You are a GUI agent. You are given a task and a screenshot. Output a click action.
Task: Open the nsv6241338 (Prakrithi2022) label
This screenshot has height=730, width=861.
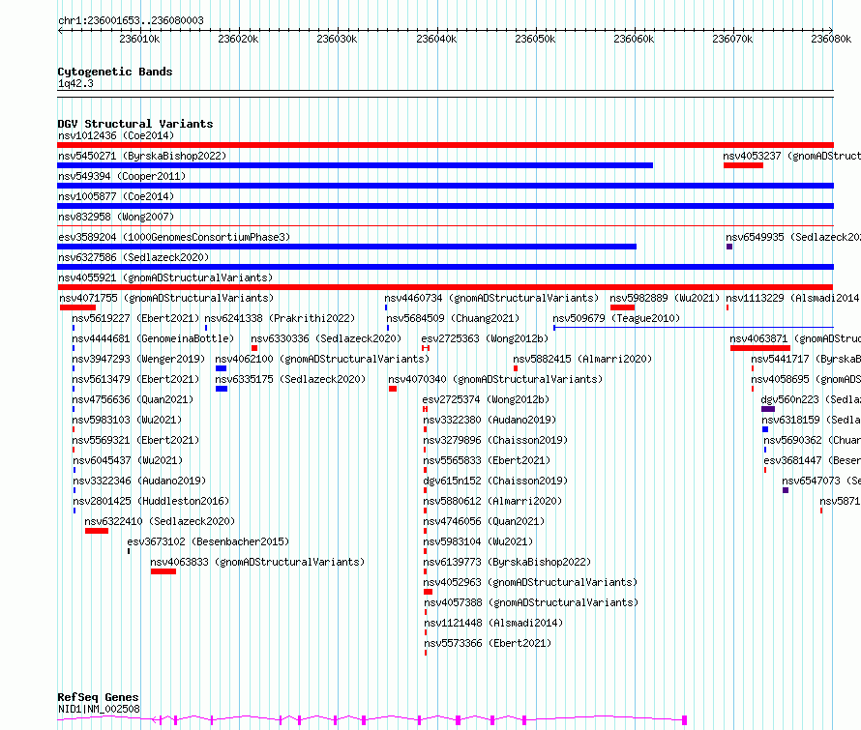tap(280, 318)
